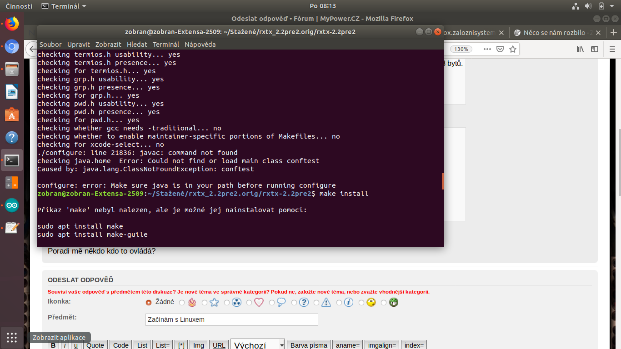Open the Upravit menu in terminal
Screen dimensions: 621x349
[x=79, y=45]
